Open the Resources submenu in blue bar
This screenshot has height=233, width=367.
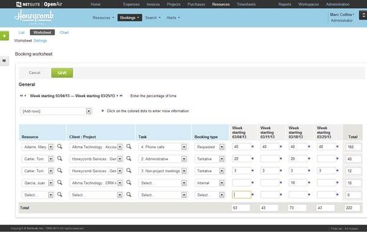tap(103, 18)
